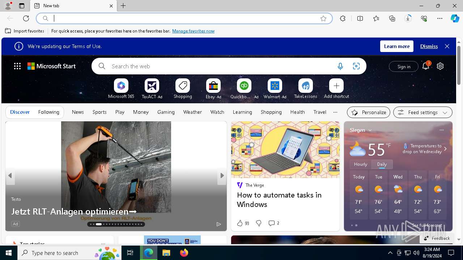Close the Terms of Use banner
The height and width of the screenshot is (260, 463).
[447, 46]
